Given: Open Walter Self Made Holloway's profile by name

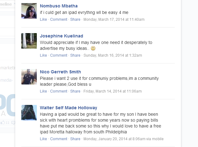Looking at the screenshot, I should pyautogui.click(x=68, y=108).
